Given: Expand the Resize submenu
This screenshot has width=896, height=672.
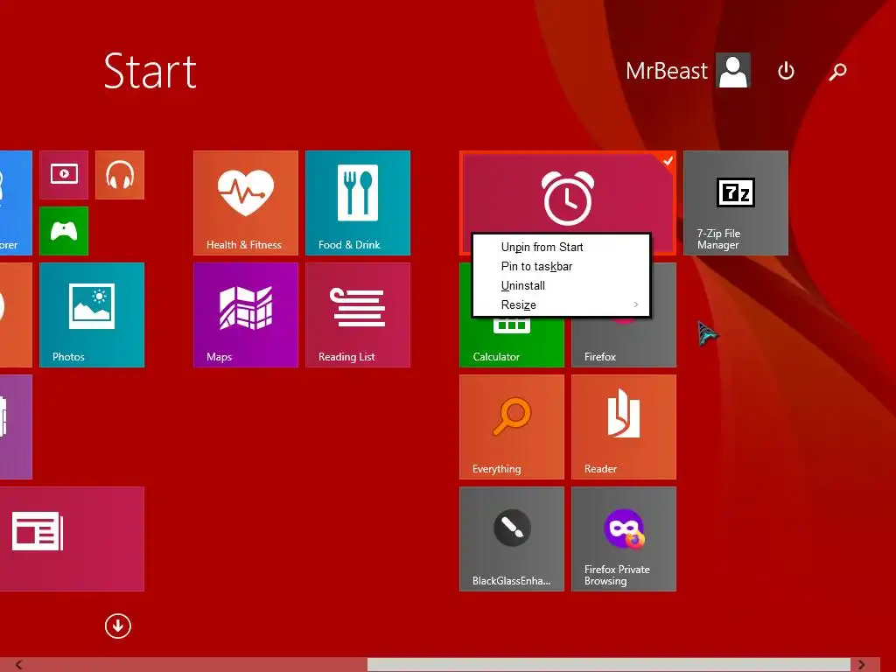Looking at the screenshot, I should (x=562, y=304).
